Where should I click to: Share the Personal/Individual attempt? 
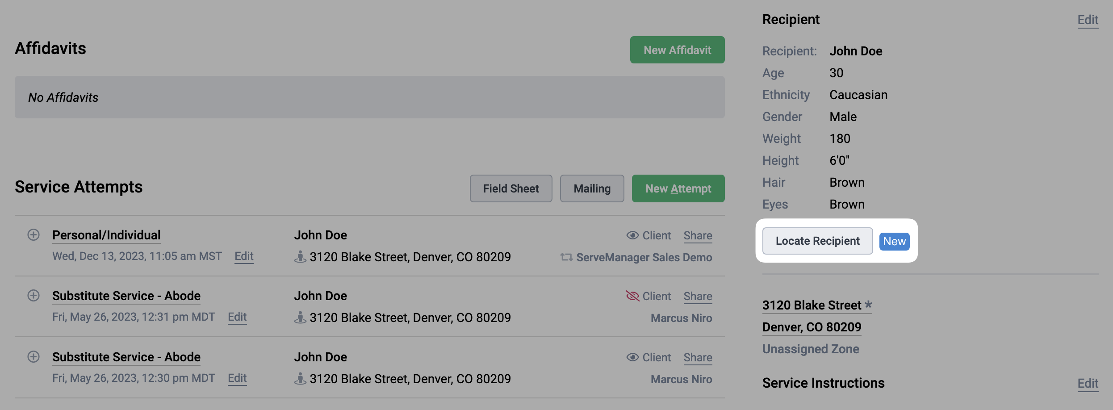pos(698,235)
